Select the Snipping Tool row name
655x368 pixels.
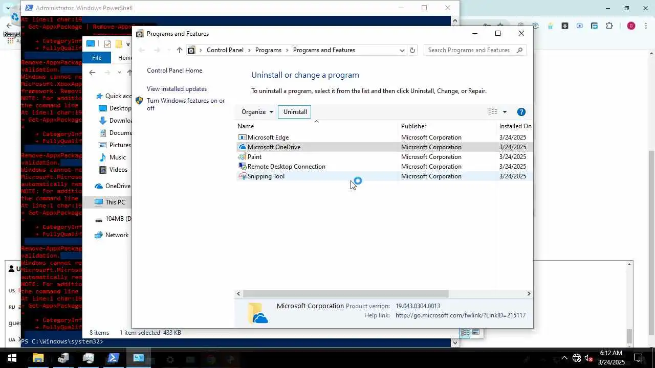pyautogui.click(x=266, y=176)
